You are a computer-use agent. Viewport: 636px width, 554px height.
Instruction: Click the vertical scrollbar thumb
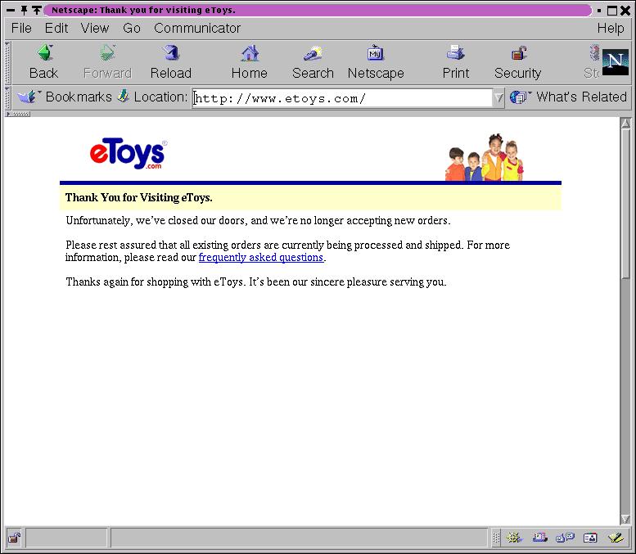tap(625, 204)
